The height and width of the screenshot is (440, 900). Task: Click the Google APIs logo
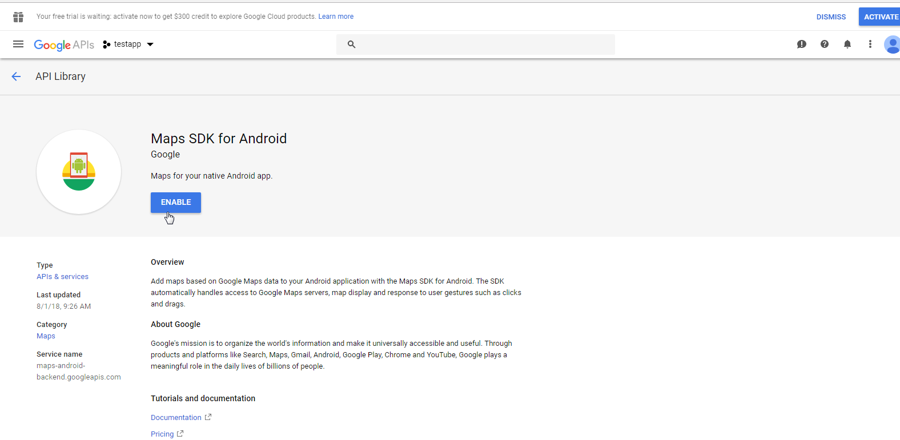click(x=64, y=45)
